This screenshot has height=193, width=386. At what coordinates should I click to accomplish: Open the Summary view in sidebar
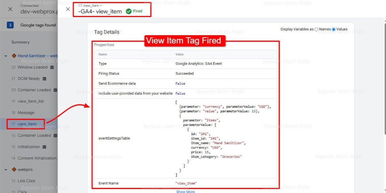pos(20,42)
